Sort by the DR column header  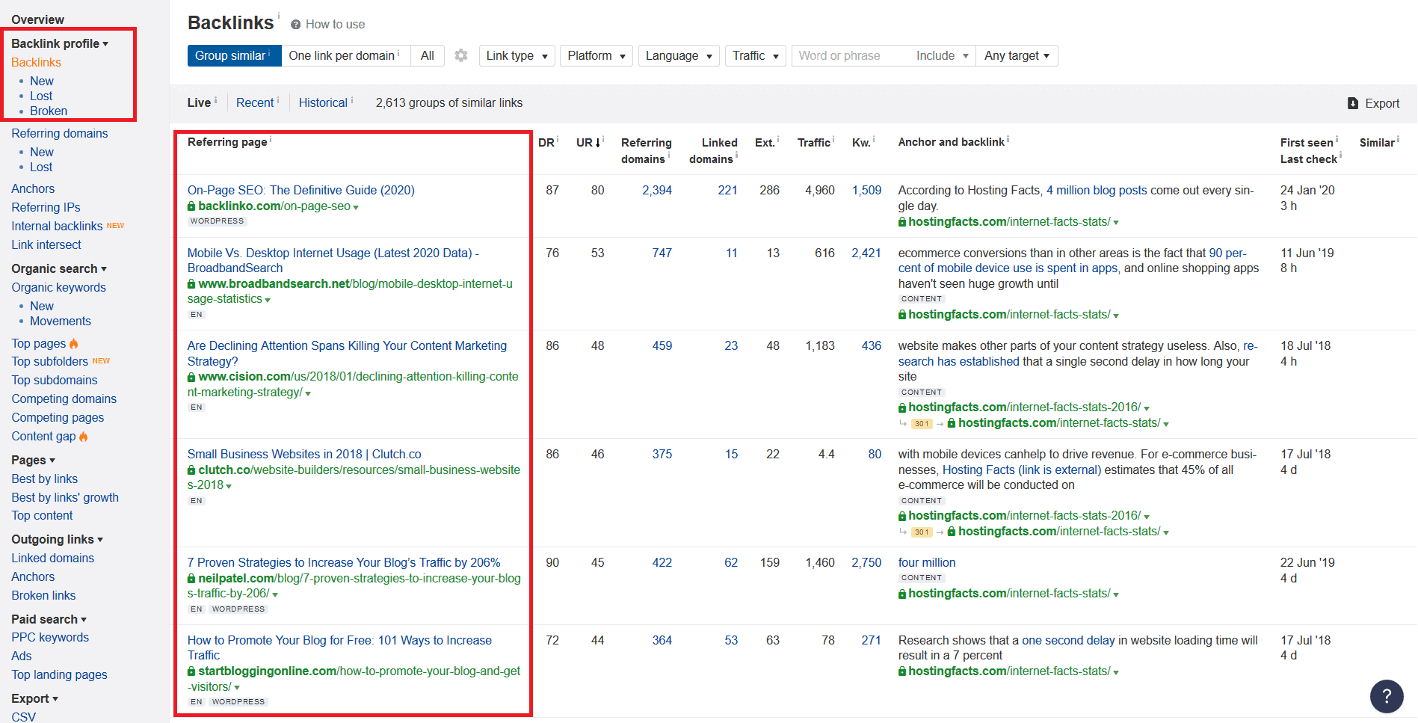(x=547, y=142)
